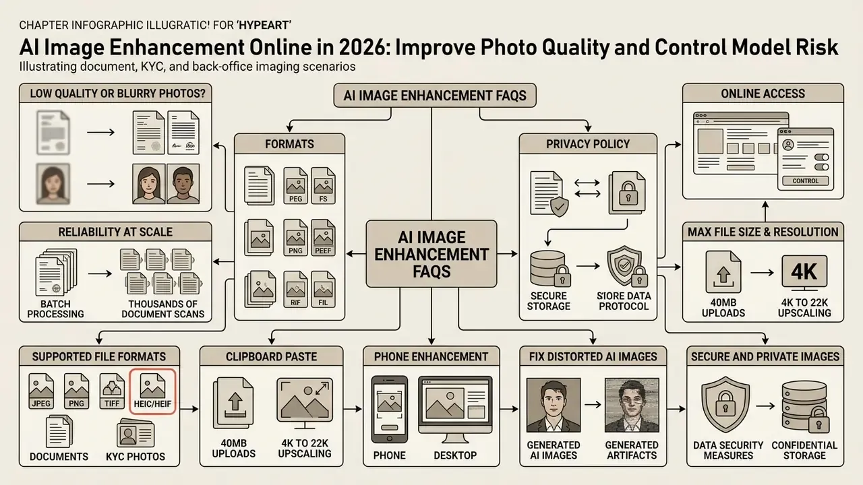Select the Reliability at Scale heading
The height and width of the screenshot is (485, 863).
pyautogui.click(x=115, y=232)
